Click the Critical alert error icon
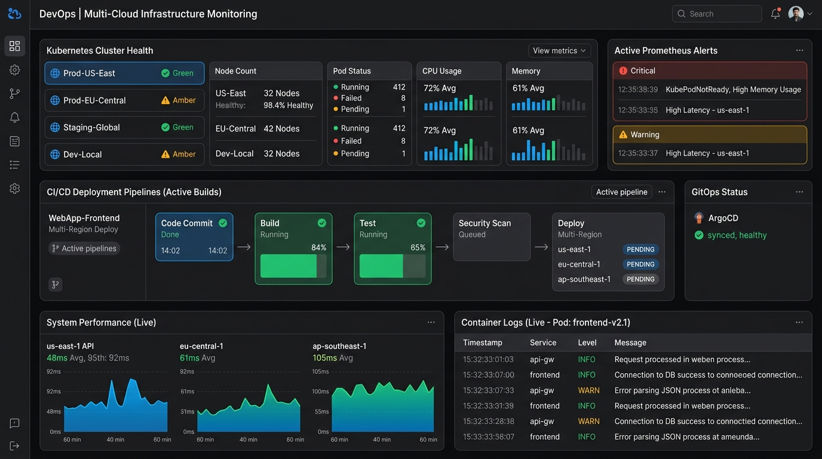 (624, 71)
